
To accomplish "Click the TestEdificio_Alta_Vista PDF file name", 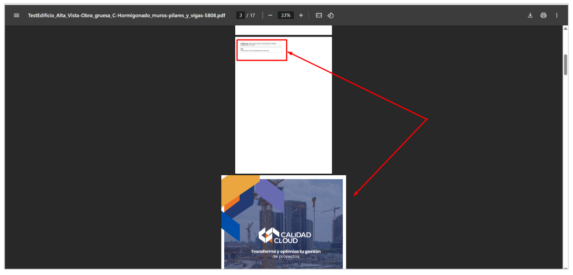I will (126, 15).
